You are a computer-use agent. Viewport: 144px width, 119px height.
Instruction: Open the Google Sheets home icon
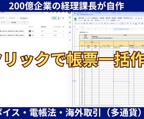click(x=75, y=19)
